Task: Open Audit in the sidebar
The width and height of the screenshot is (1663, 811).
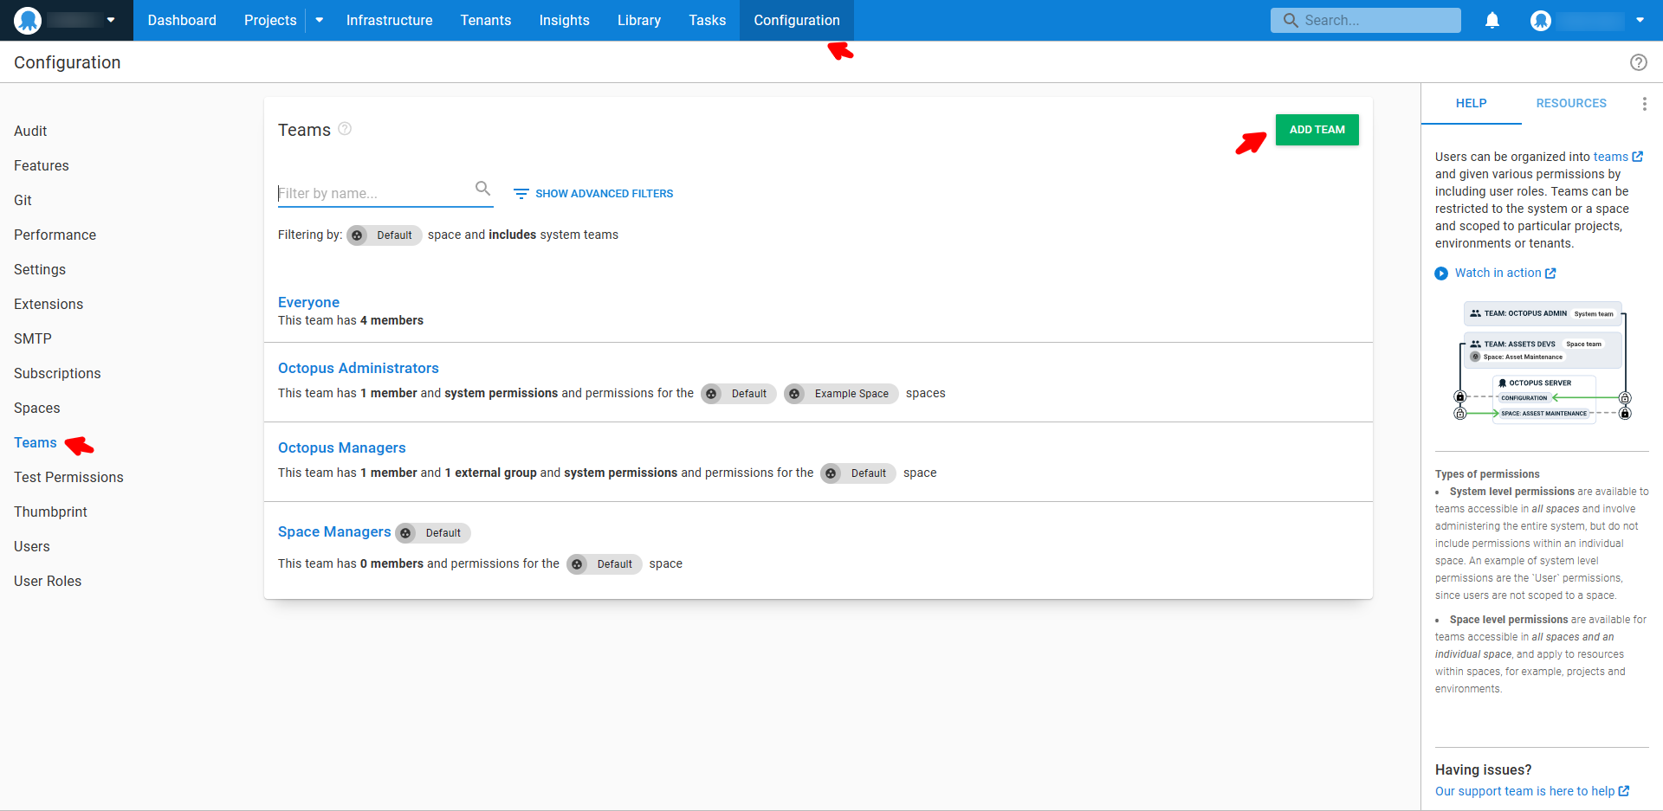Action: 30,131
